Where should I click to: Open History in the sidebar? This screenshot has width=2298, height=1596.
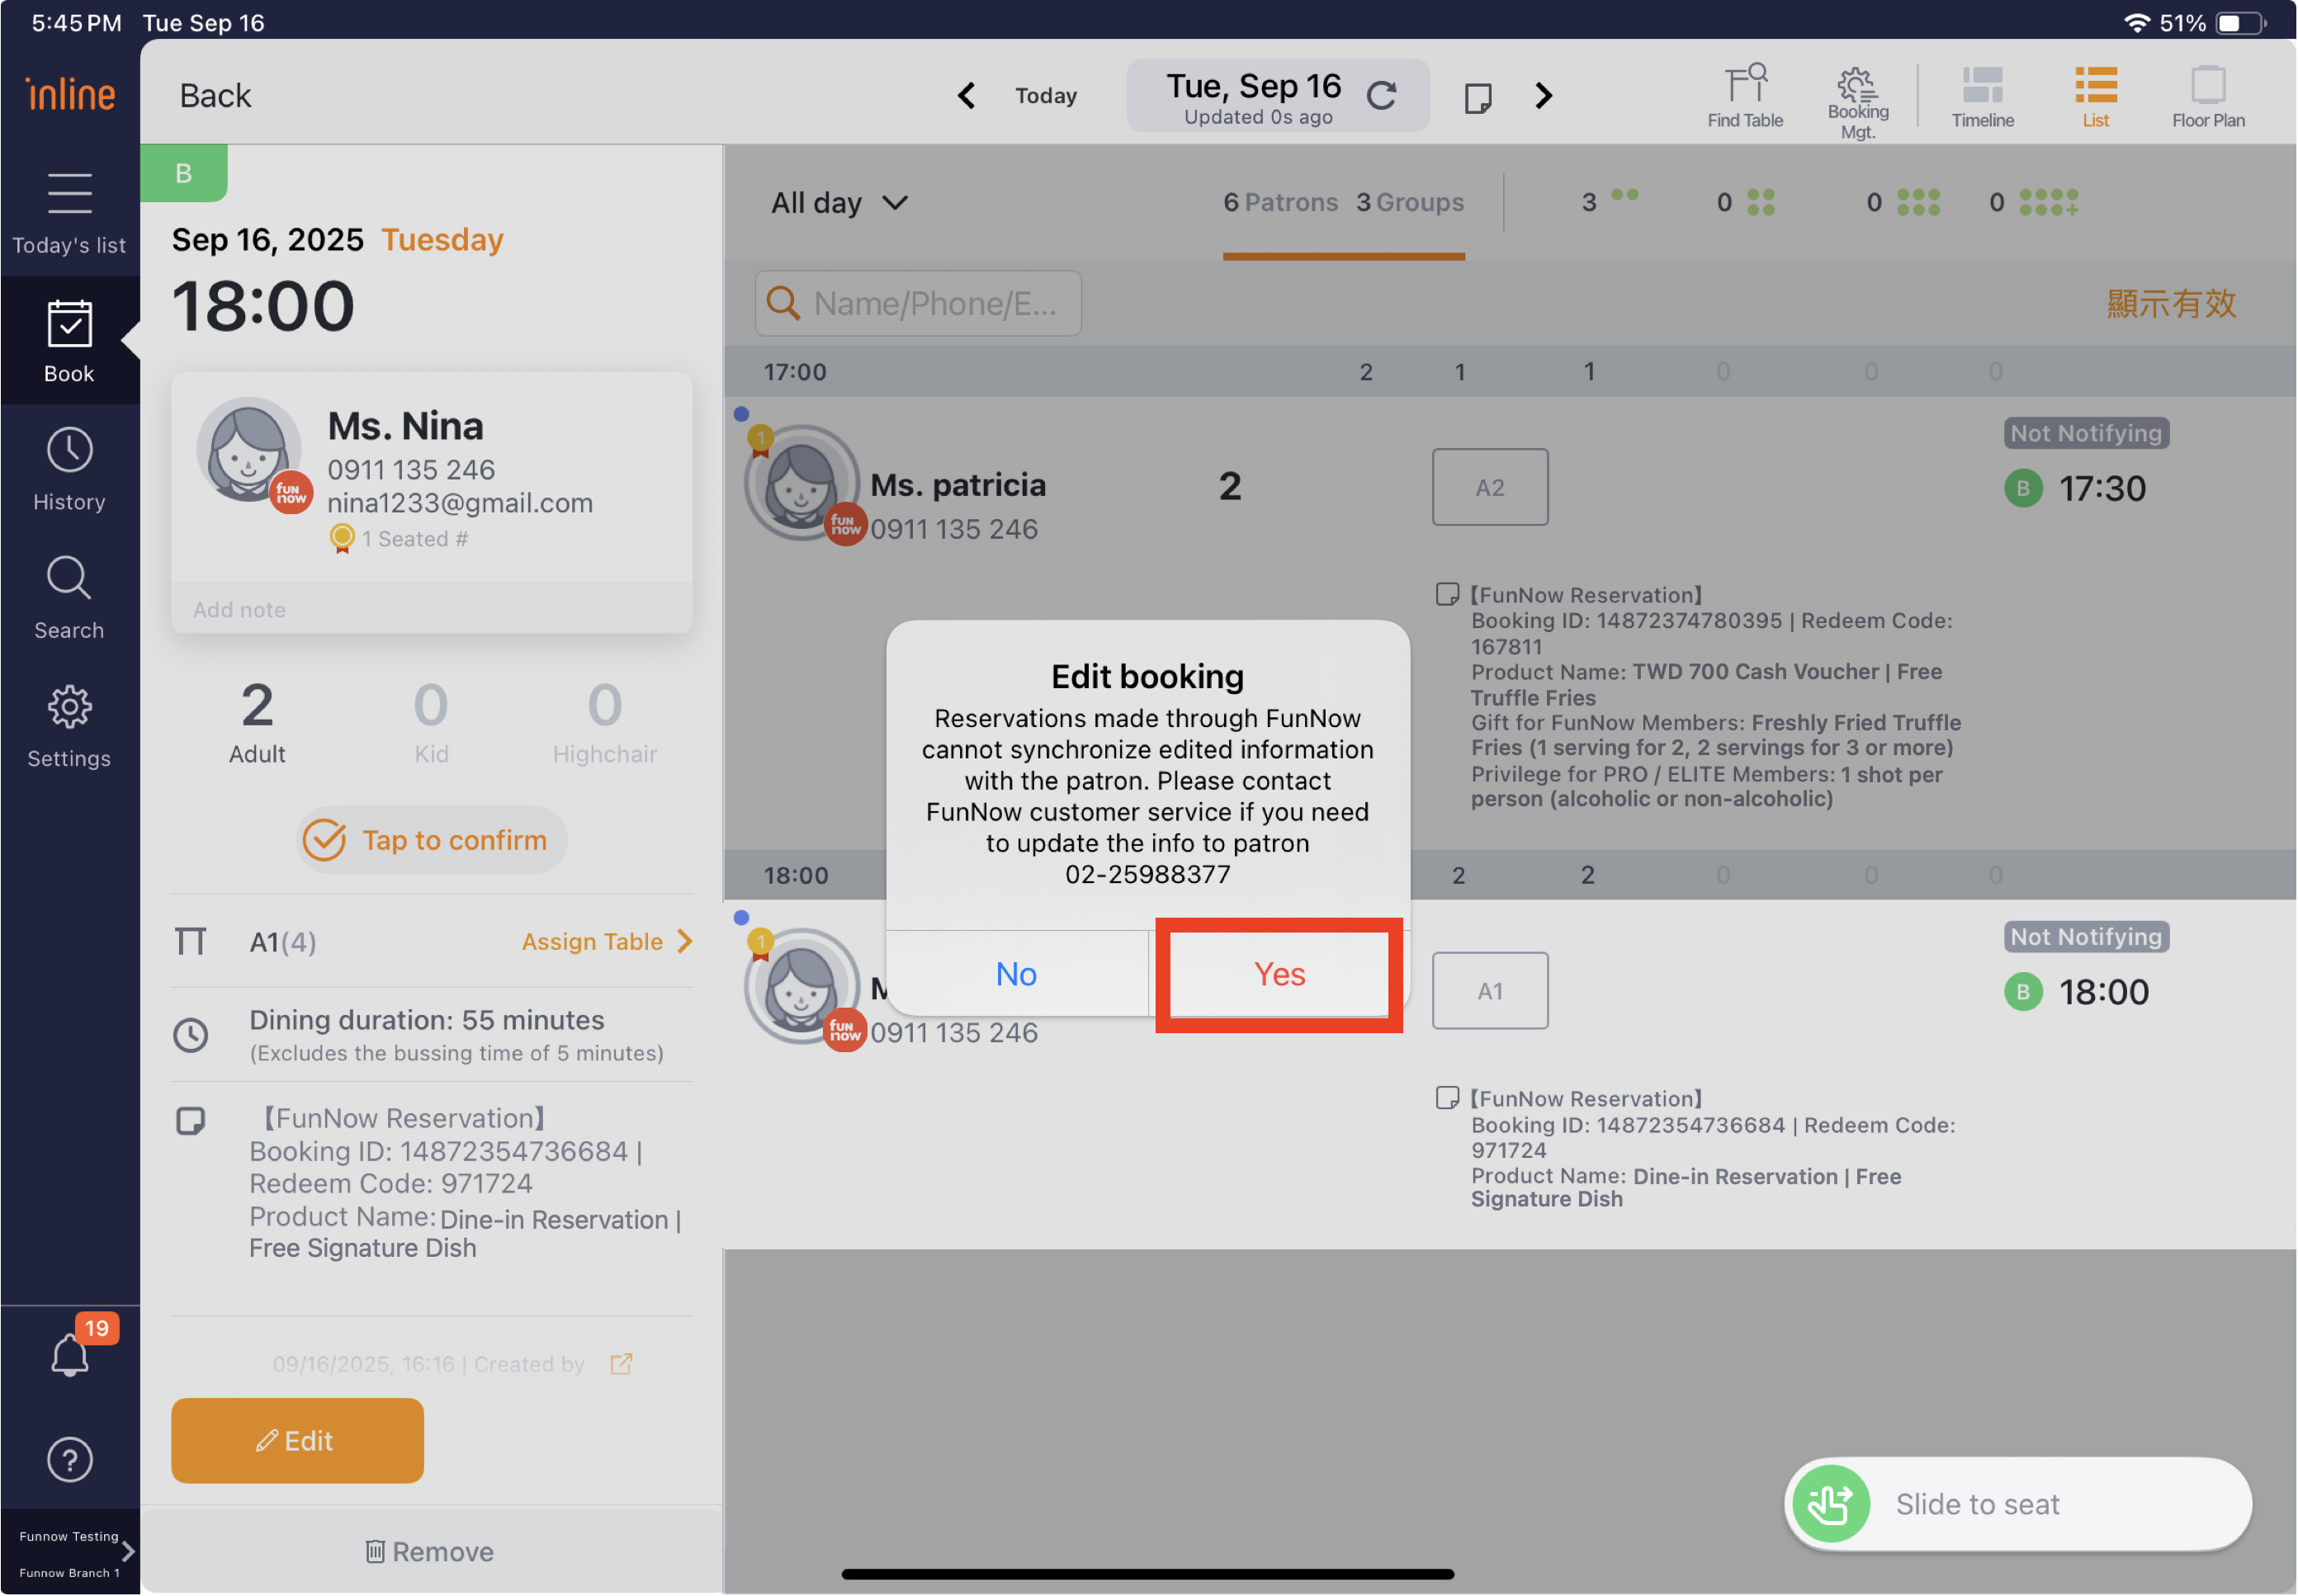click(x=69, y=470)
